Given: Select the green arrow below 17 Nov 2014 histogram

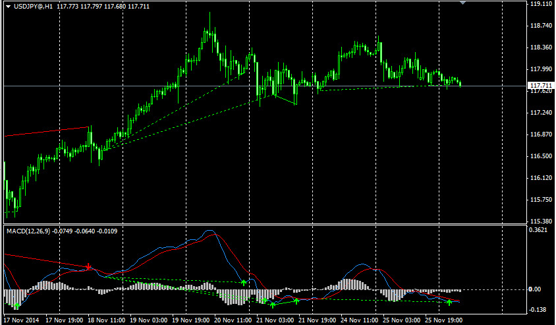Looking at the screenshot, I should click(17, 305).
